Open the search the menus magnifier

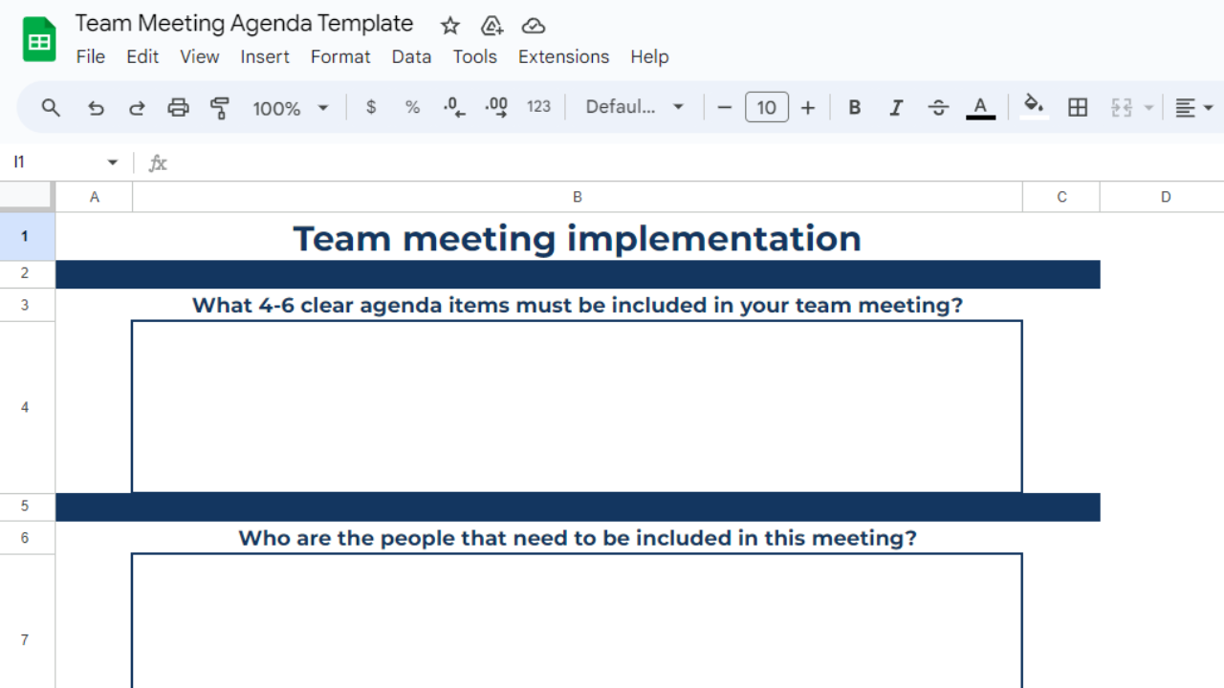51,108
